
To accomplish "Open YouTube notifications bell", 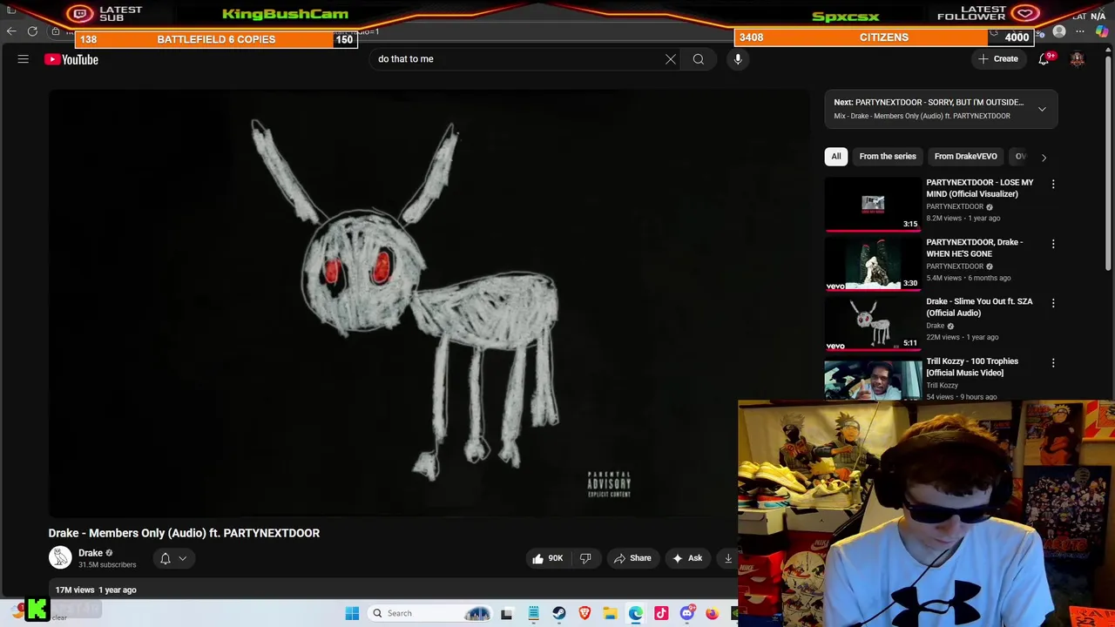I will [1044, 59].
